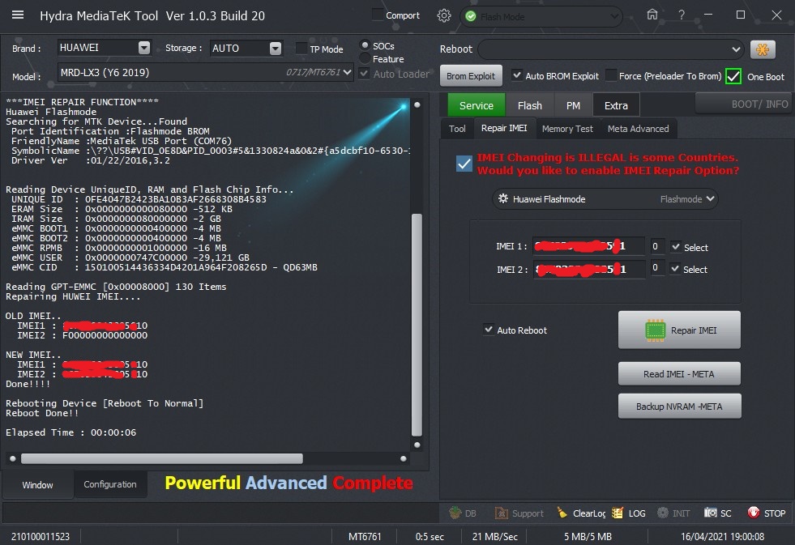Toggle the One Boot checkbox
795x545 pixels.
(x=733, y=76)
